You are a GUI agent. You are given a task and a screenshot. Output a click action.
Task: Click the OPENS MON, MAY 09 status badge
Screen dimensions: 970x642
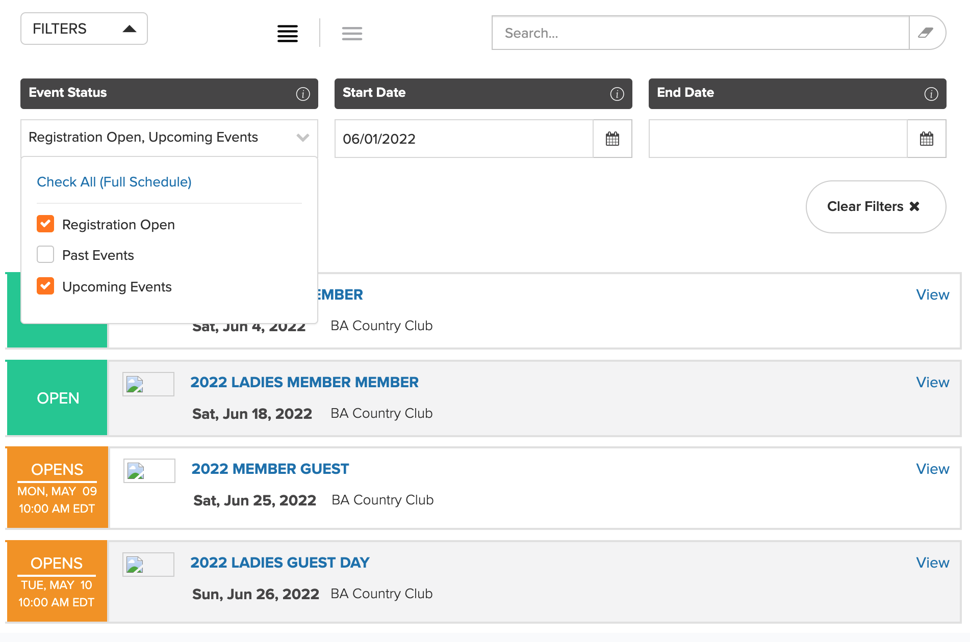pyautogui.click(x=57, y=488)
